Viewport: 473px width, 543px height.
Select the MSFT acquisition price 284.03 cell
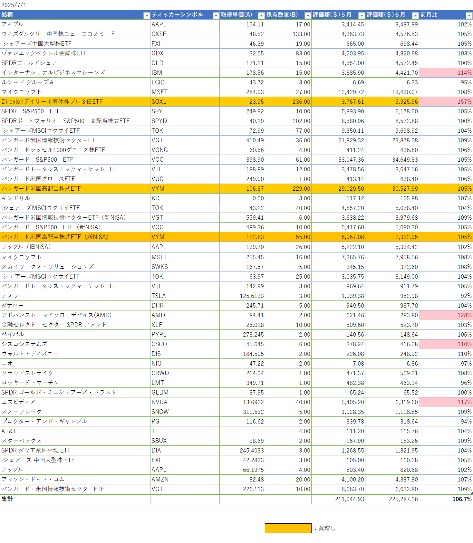point(242,92)
